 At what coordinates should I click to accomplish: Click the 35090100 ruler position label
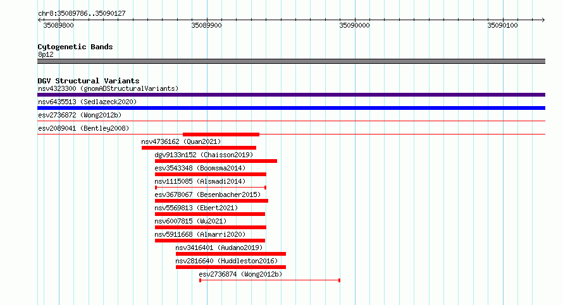point(502,25)
